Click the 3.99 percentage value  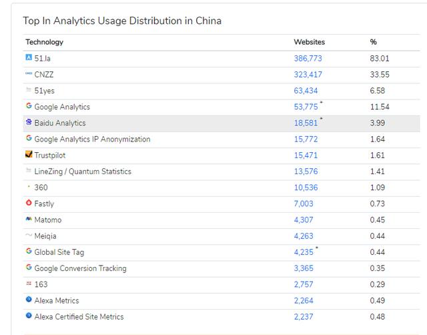(377, 123)
